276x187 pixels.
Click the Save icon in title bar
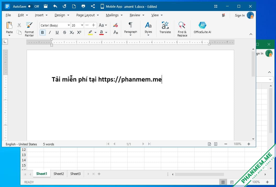[x=46, y=6]
